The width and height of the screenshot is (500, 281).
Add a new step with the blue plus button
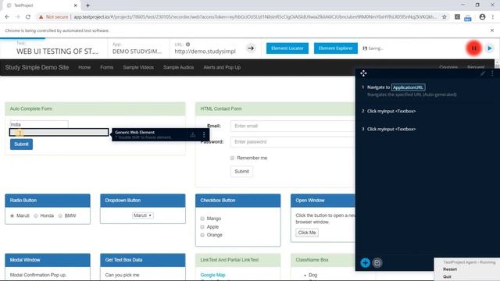click(365, 263)
